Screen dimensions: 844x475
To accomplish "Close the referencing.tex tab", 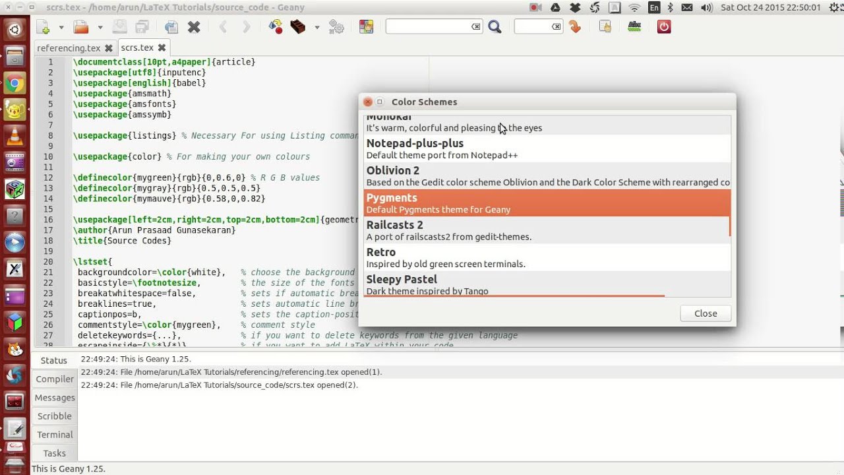I will (x=109, y=48).
